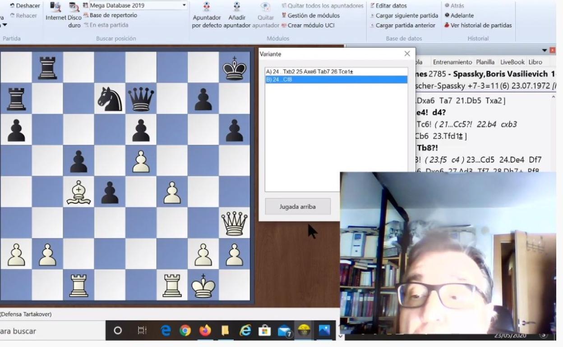Switch to the Entrenamiento tab
This screenshot has height=347, width=563.
click(x=452, y=62)
